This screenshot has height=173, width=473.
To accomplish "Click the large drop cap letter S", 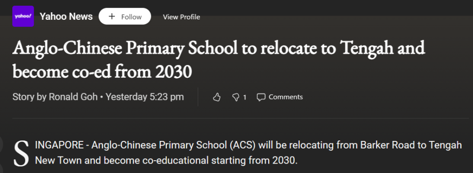I will 22,154.
